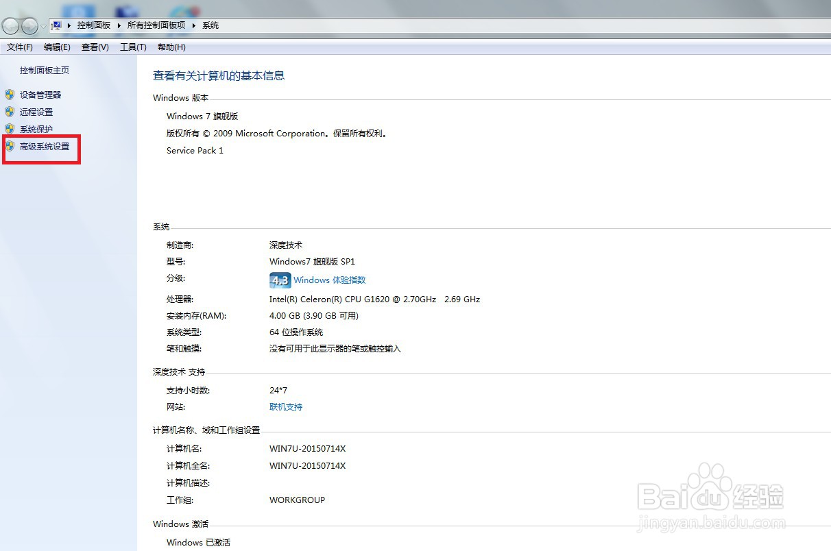Expand the arrow after 控制面板 breadcrumb
The height and width of the screenshot is (551, 831).
point(119,25)
